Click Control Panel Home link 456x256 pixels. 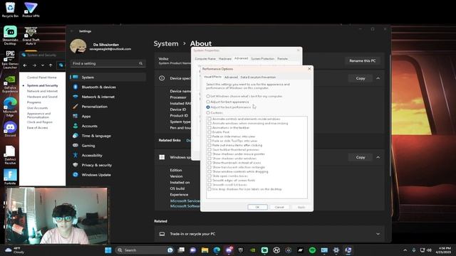[41, 78]
